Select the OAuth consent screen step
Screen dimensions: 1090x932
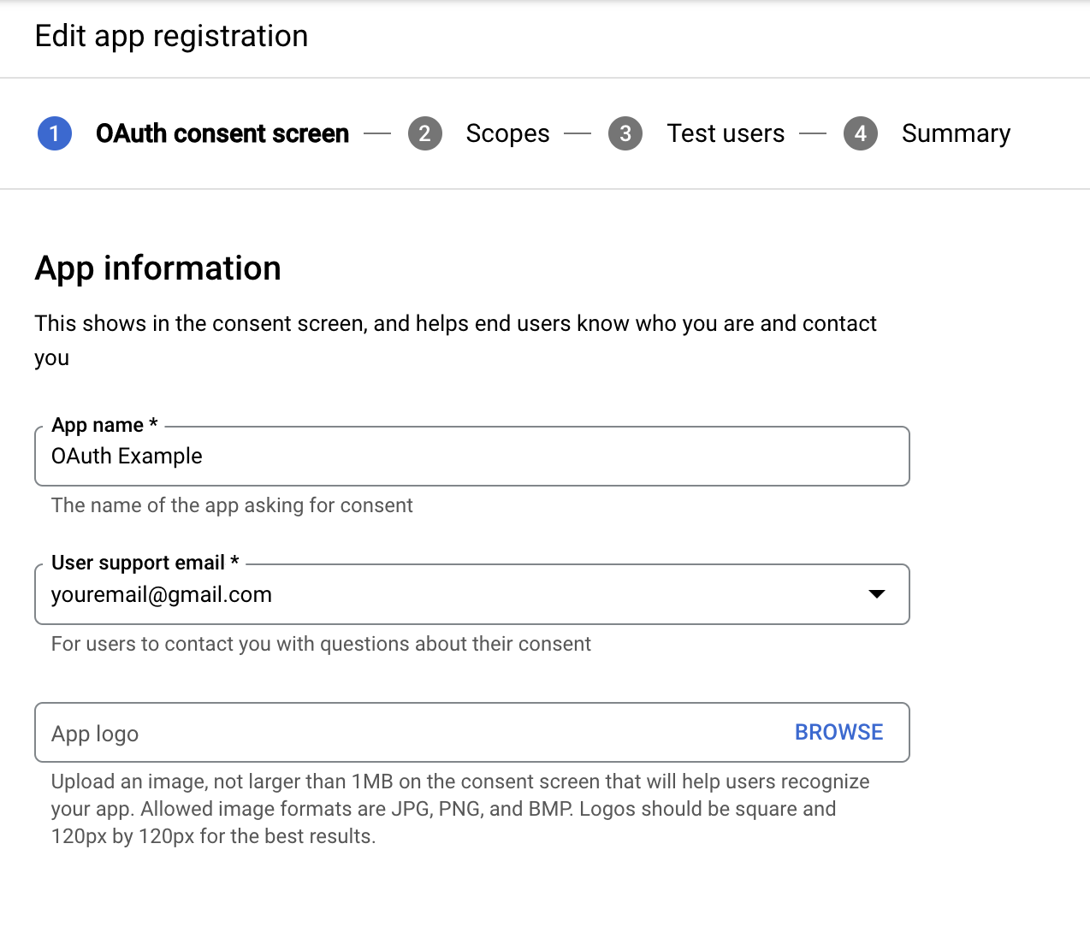click(x=222, y=133)
